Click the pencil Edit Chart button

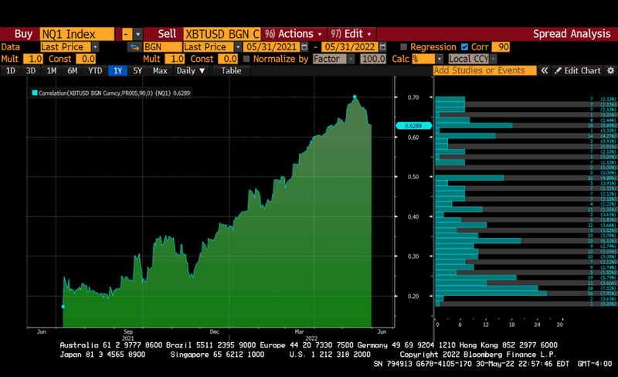[x=576, y=70]
